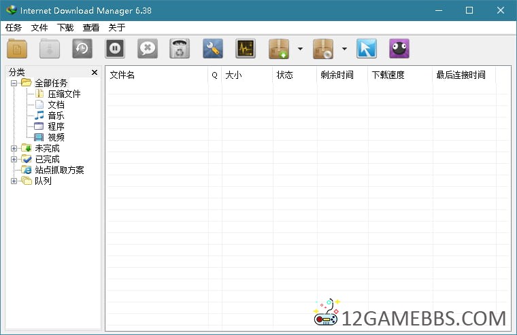
Task: Select the 未完成 folder
Action: (x=47, y=148)
